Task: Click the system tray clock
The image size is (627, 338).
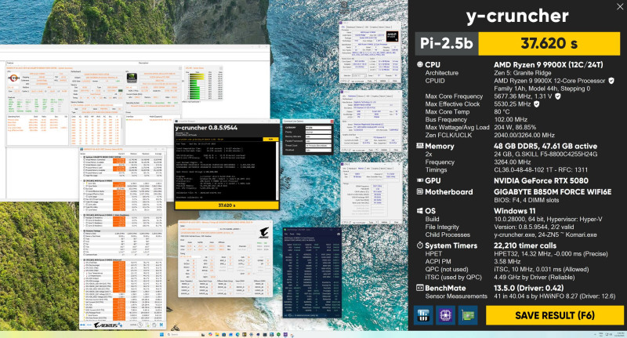Action: coord(619,334)
